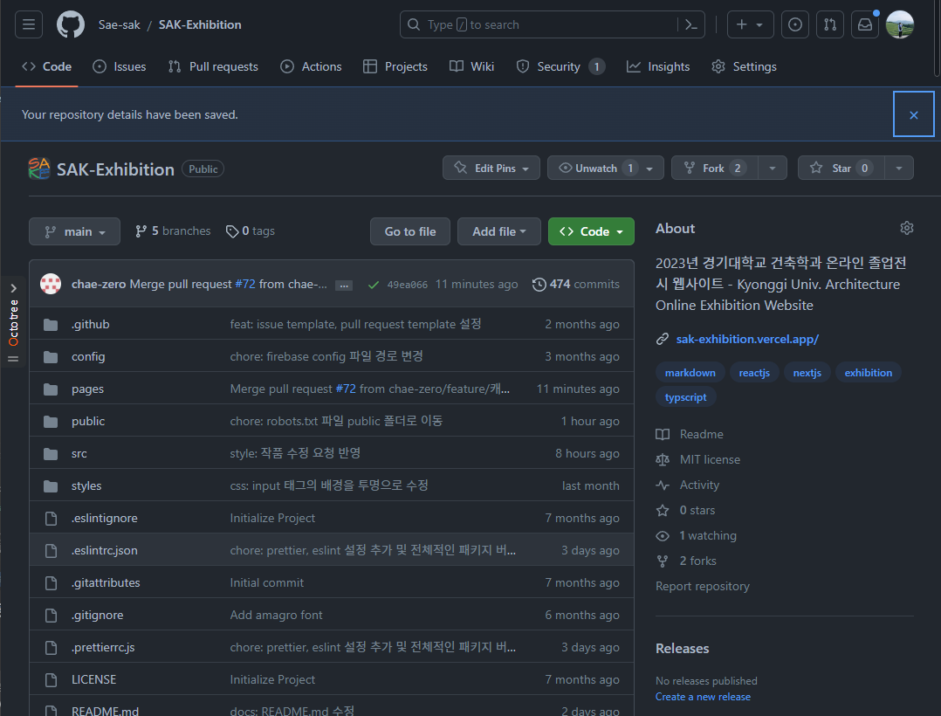Click the typscript topic tag
This screenshot has height=716, width=941.
(685, 397)
